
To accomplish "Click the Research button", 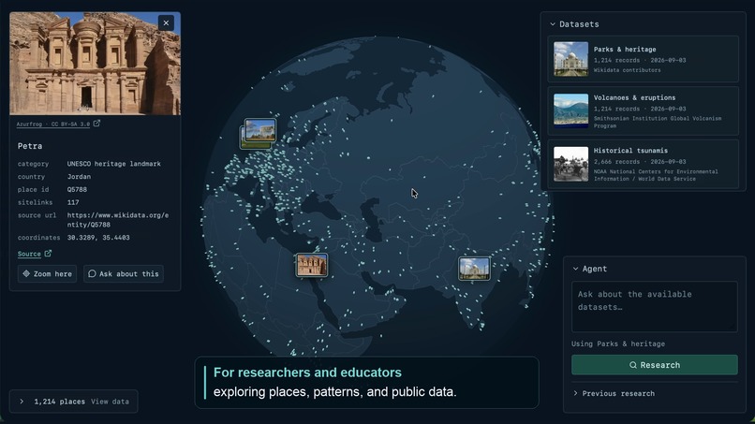I will click(x=655, y=365).
